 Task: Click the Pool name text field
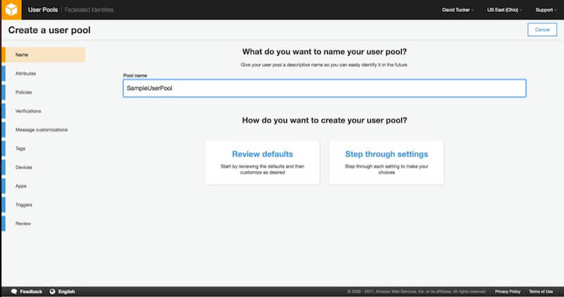pos(324,88)
